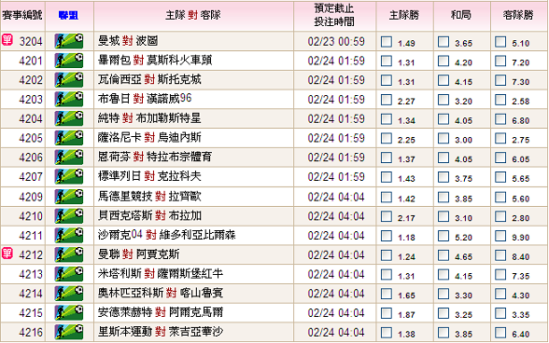Screen dimensions: 549x343
Task: Click the league icon for match 4201
Action: (x=69, y=61)
